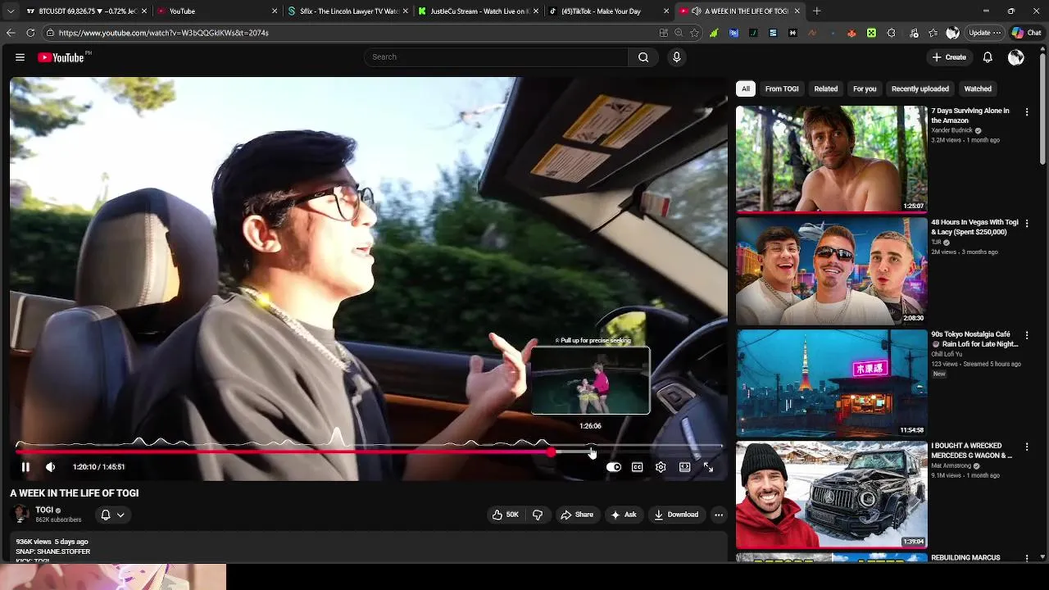Open YouTube notifications bell in header

988,57
